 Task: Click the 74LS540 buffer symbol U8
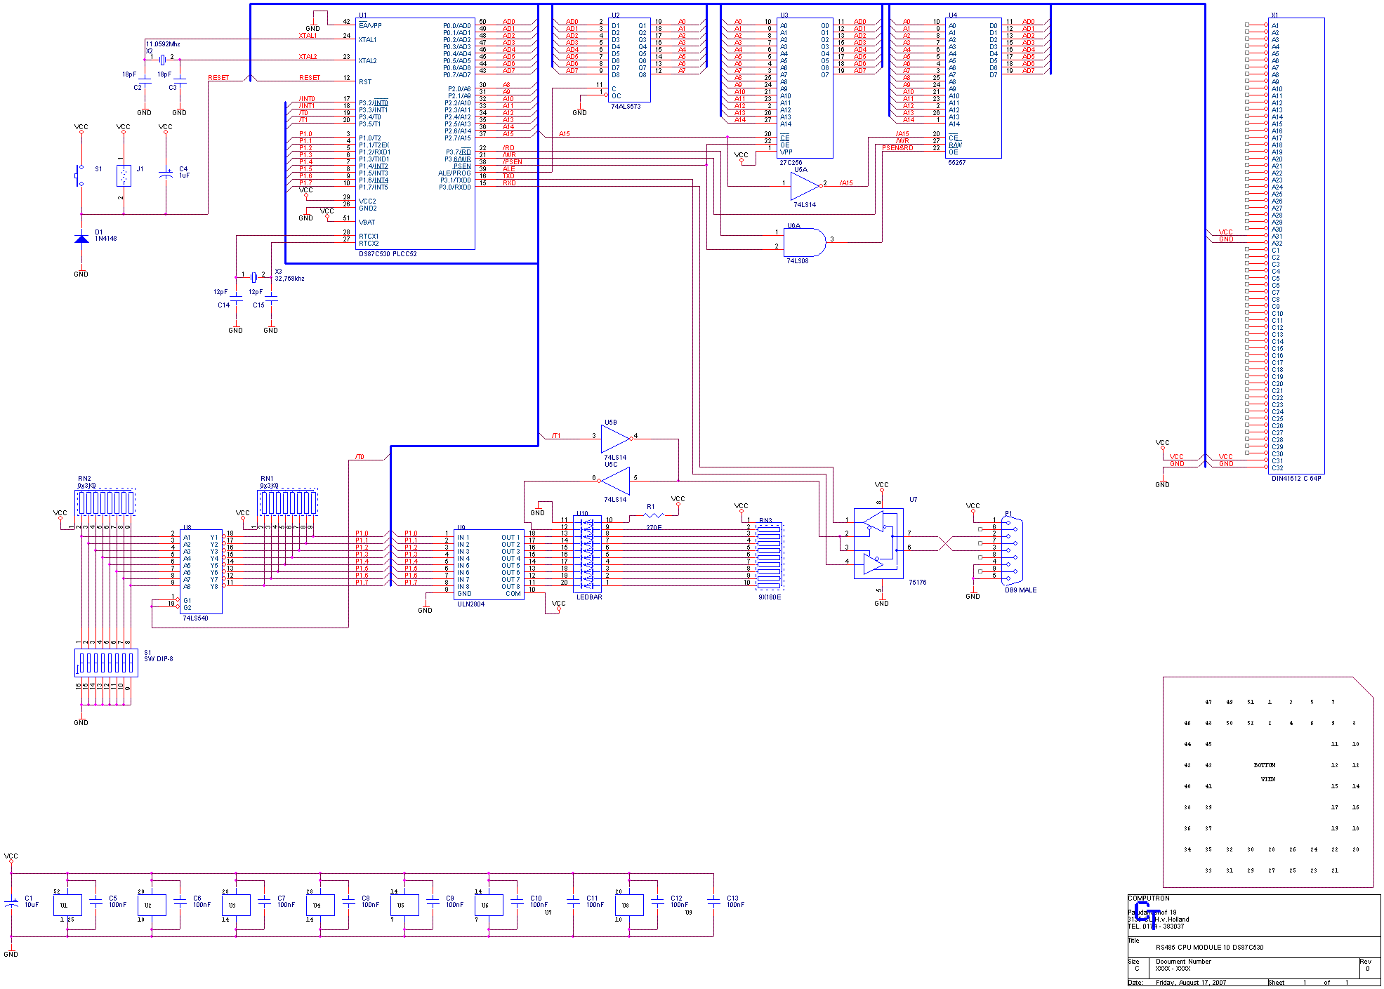[x=202, y=572]
